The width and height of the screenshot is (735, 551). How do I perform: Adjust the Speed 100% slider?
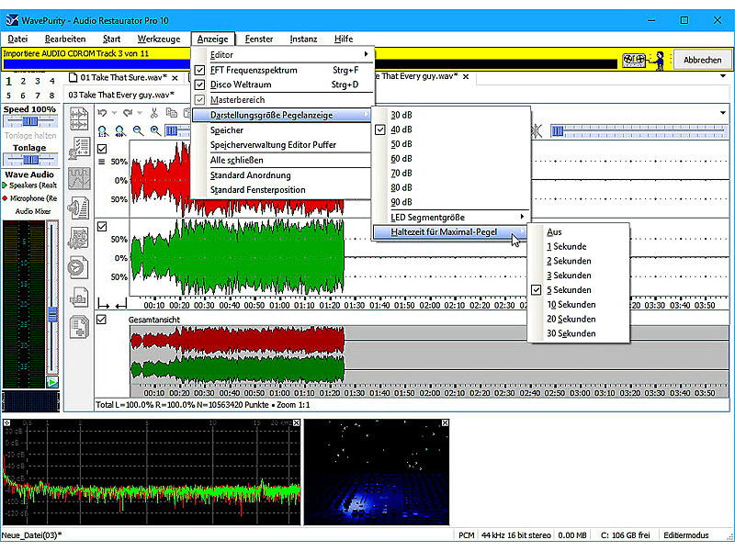(30, 121)
